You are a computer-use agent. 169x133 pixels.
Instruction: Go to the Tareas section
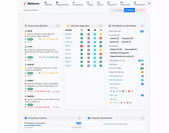coord(90,4)
